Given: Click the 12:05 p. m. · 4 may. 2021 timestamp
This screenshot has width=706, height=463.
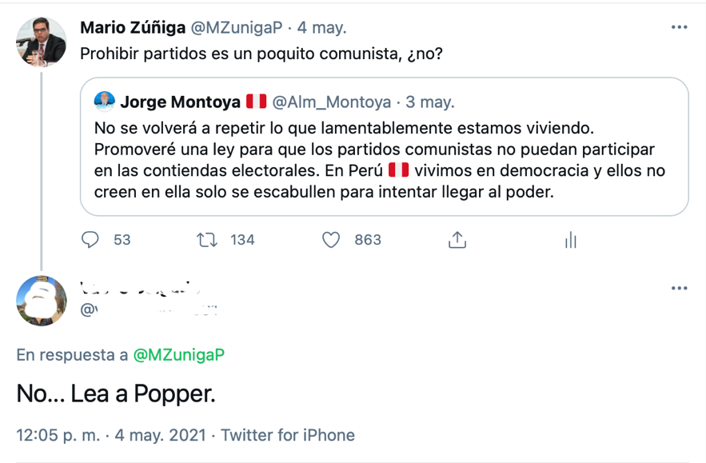Looking at the screenshot, I should [x=112, y=436].
